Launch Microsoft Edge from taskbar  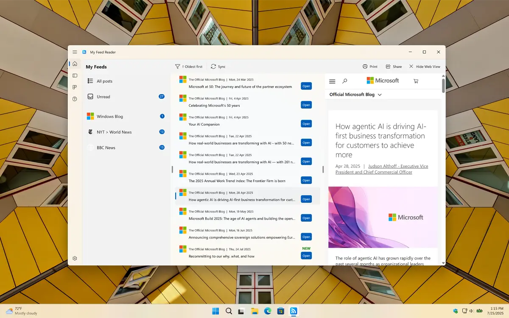pos(268,311)
